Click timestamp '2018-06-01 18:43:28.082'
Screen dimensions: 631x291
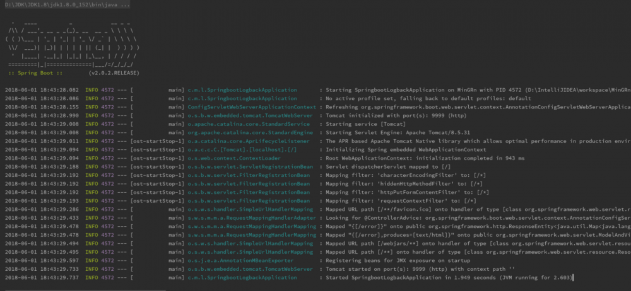pyautogui.click(x=42, y=90)
